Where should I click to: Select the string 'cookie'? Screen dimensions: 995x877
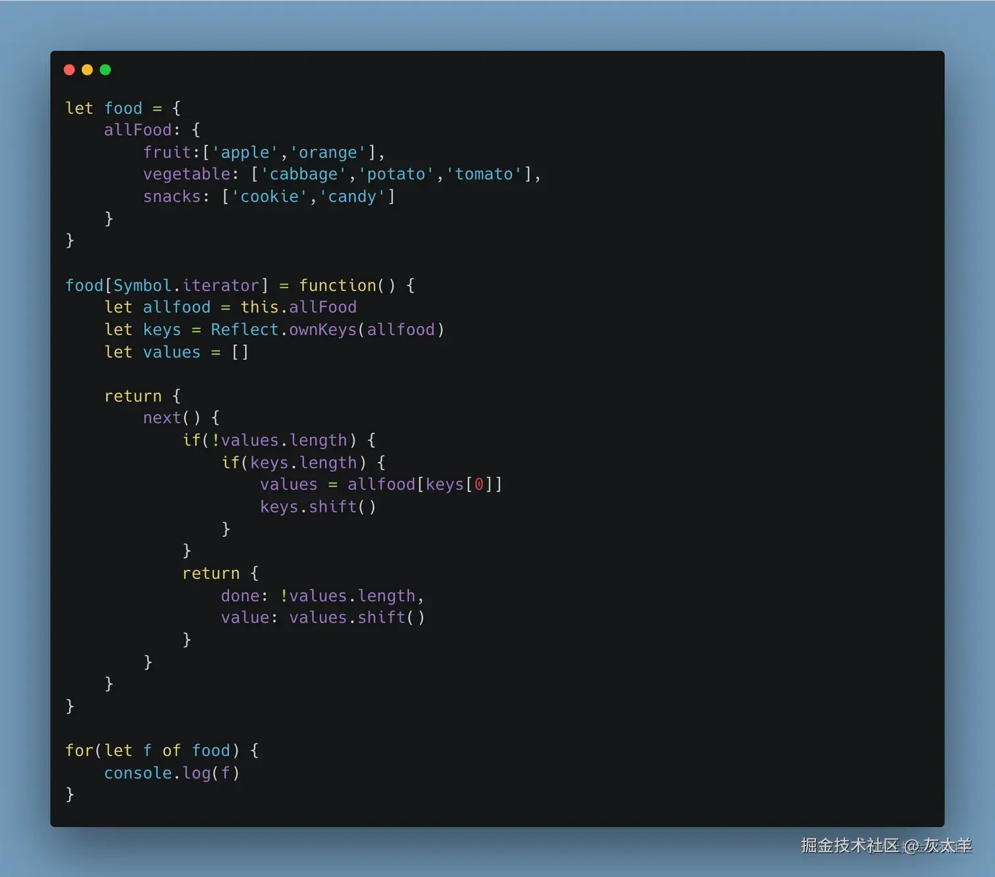pyautogui.click(x=269, y=197)
